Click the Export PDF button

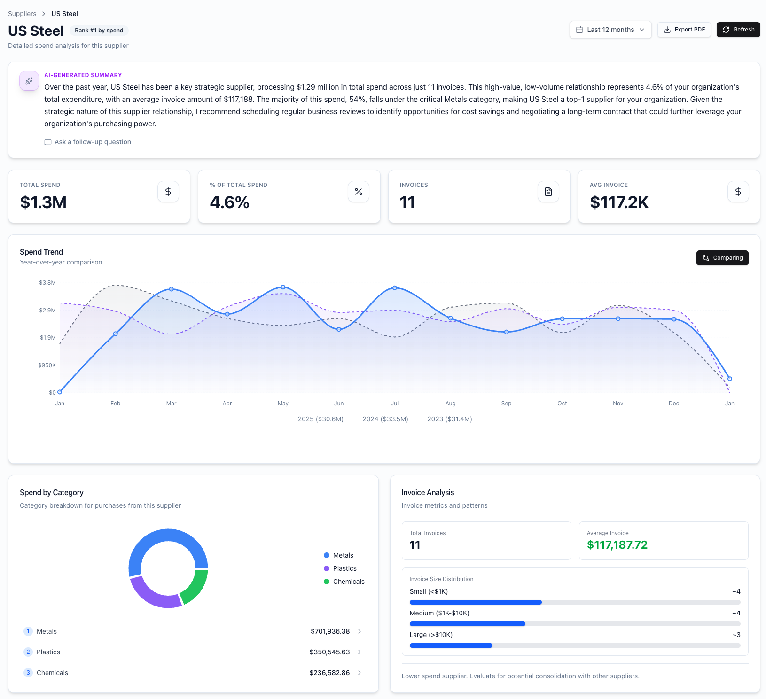tap(684, 30)
